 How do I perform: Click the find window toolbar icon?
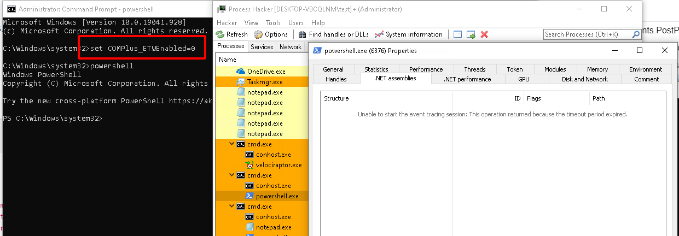pyautogui.click(x=458, y=34)
